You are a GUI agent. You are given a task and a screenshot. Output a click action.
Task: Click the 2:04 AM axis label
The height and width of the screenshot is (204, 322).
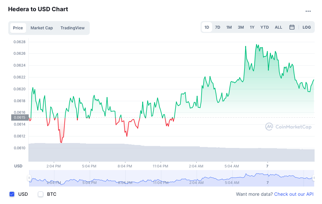[x=196, y=166]
